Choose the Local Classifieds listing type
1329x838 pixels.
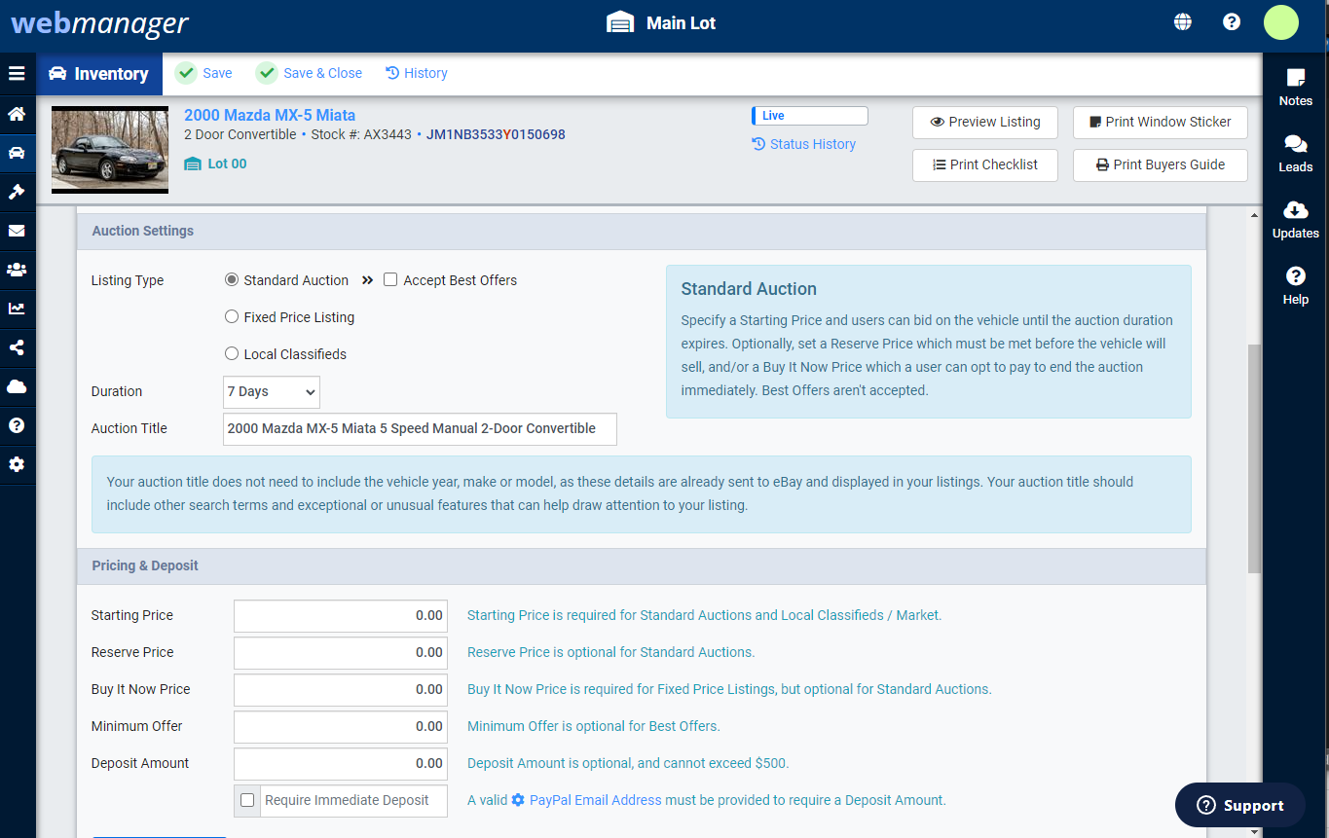232,354
